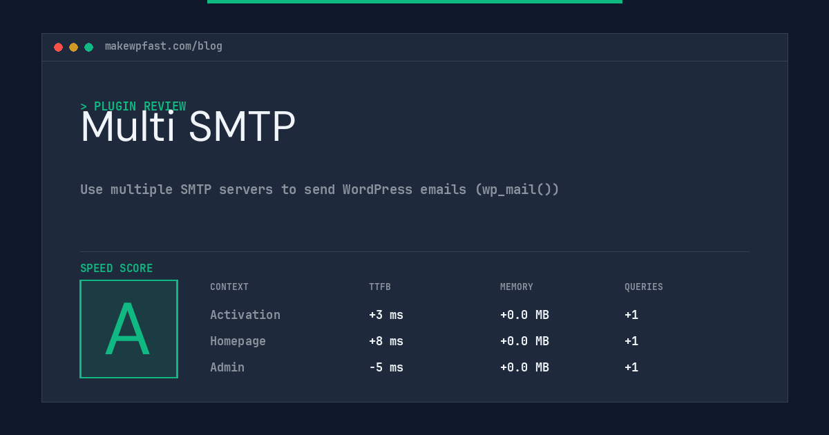Click the red window dot
Image resolution: width=829 pixels, height=435 pixels.
click(58, 47)
